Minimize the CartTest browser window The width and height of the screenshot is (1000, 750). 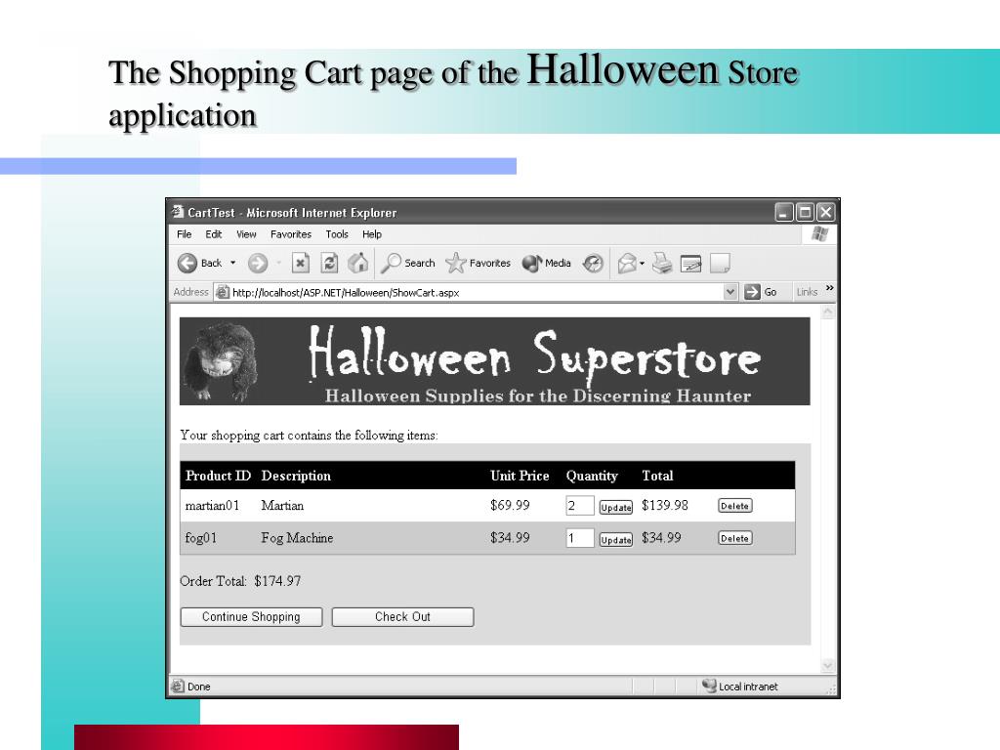[784, 212]
